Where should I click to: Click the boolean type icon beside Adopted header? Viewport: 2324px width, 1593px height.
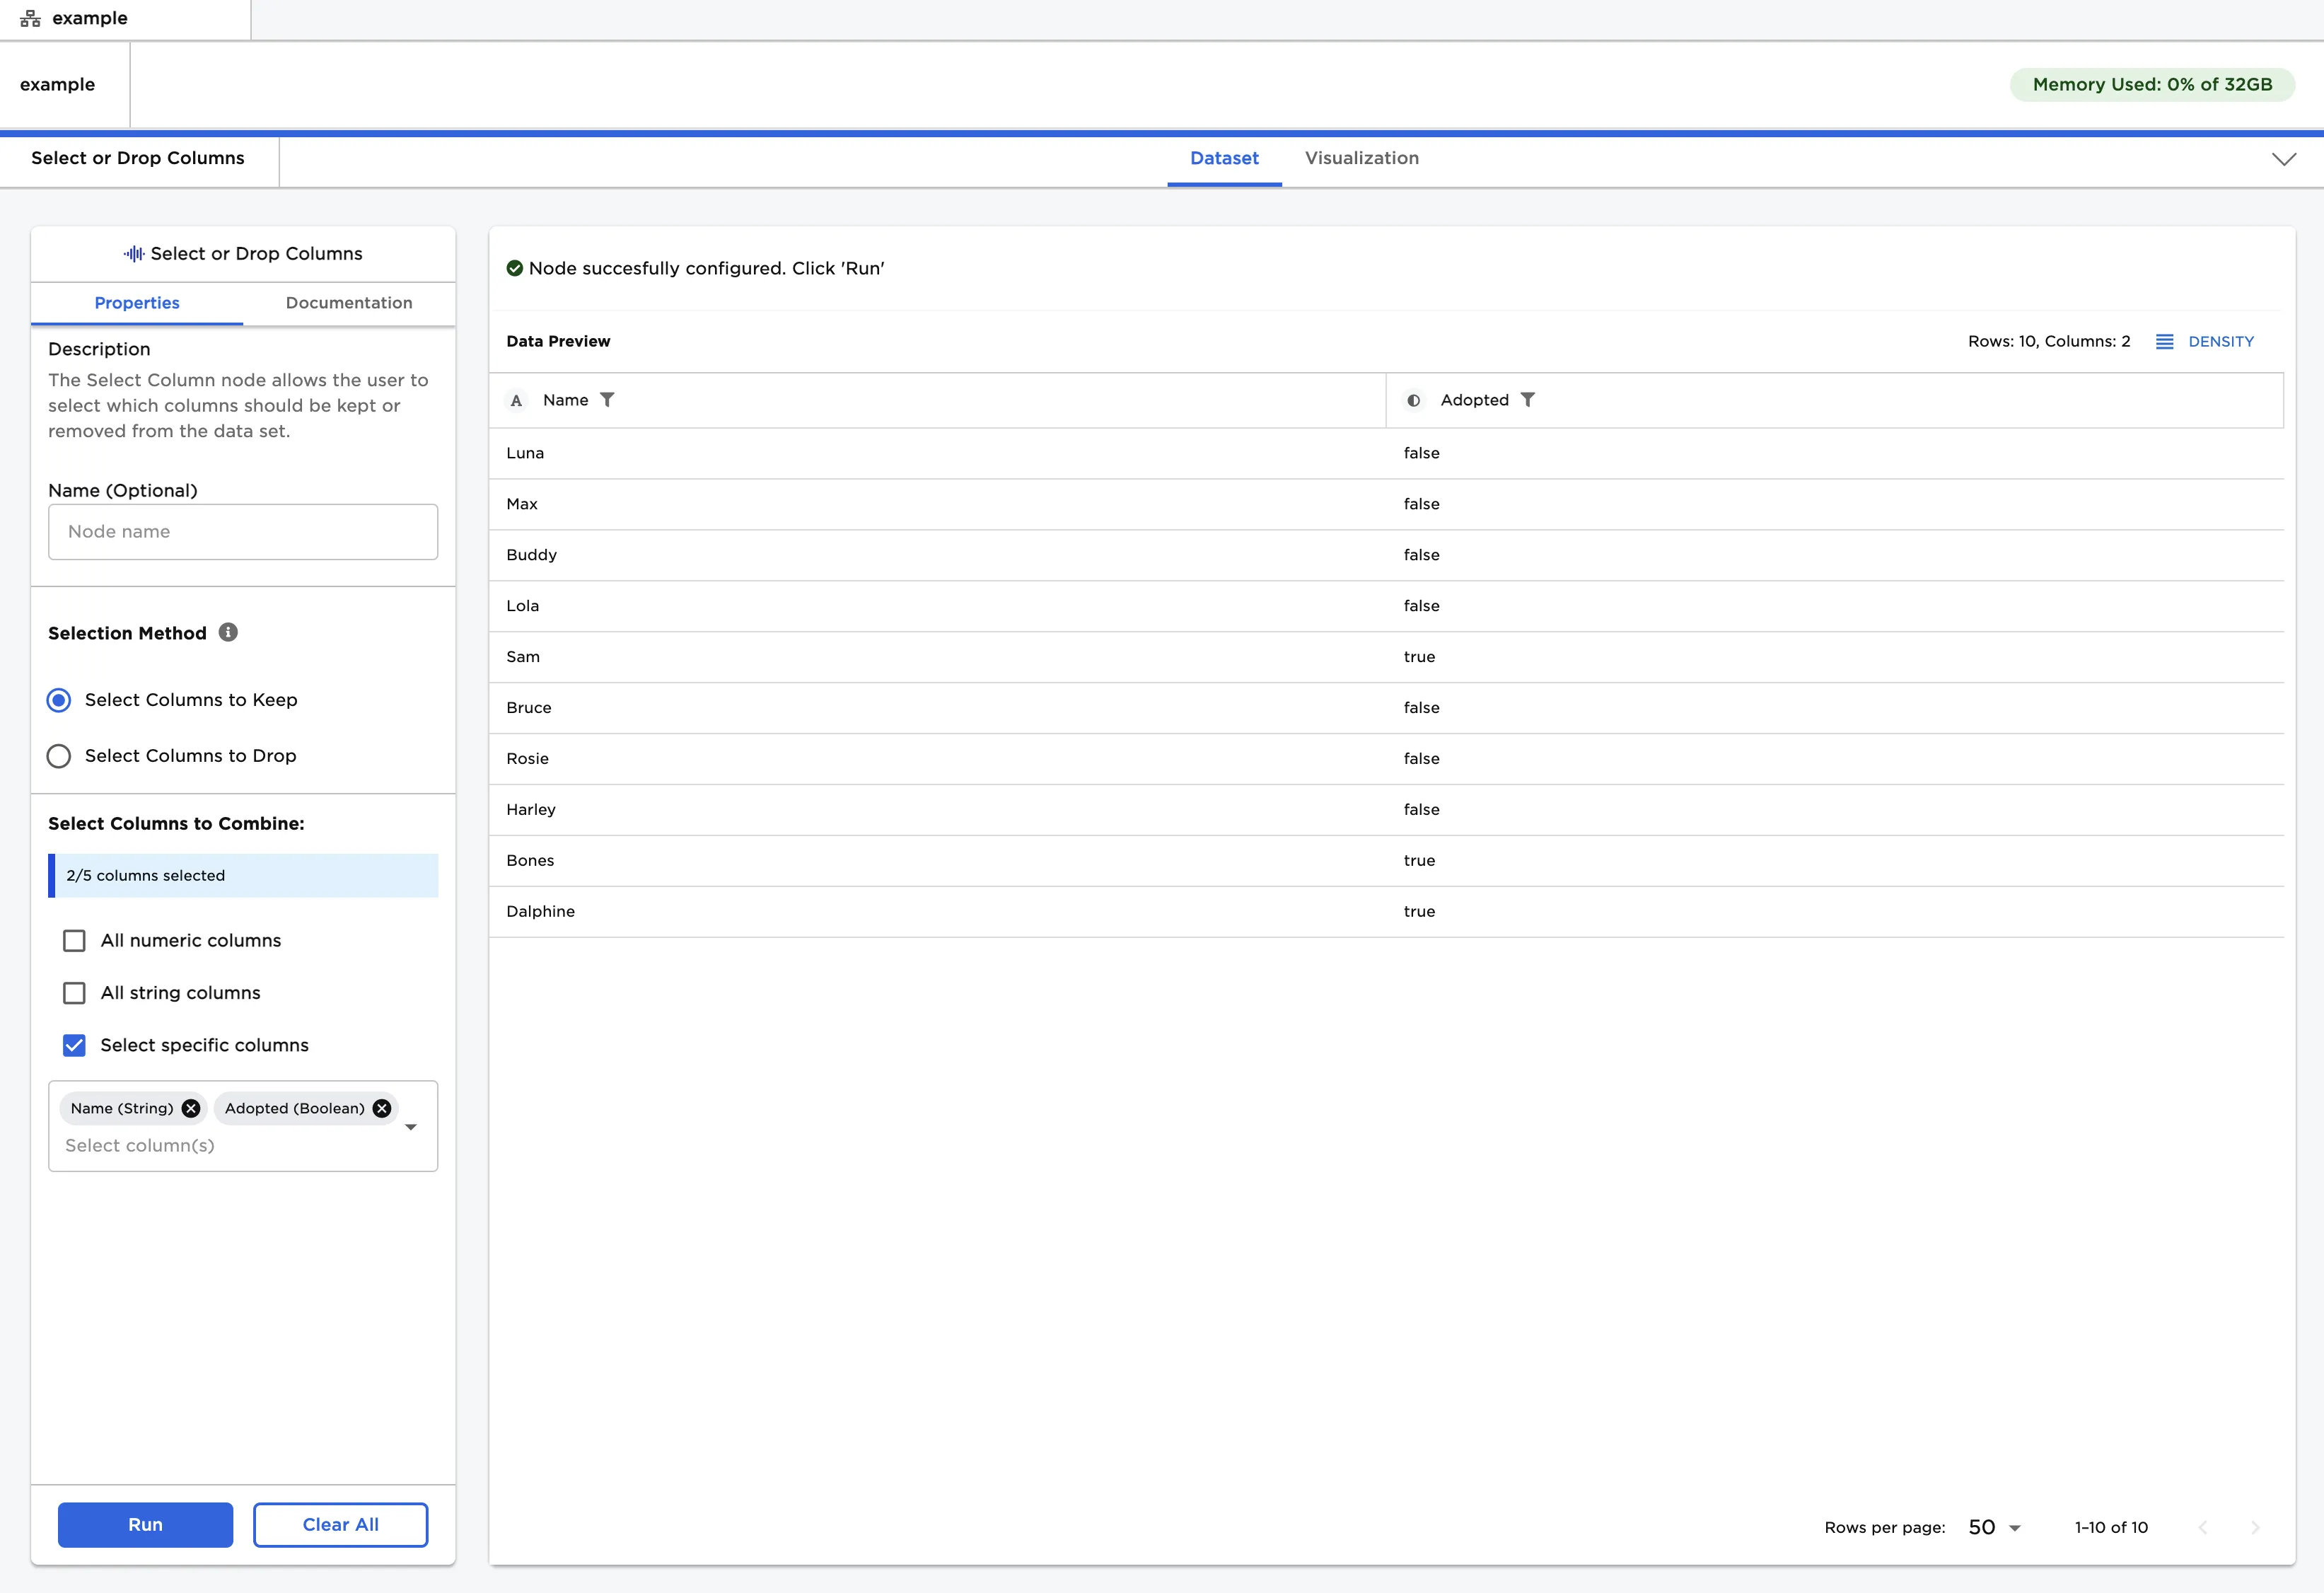point(1414,400)
